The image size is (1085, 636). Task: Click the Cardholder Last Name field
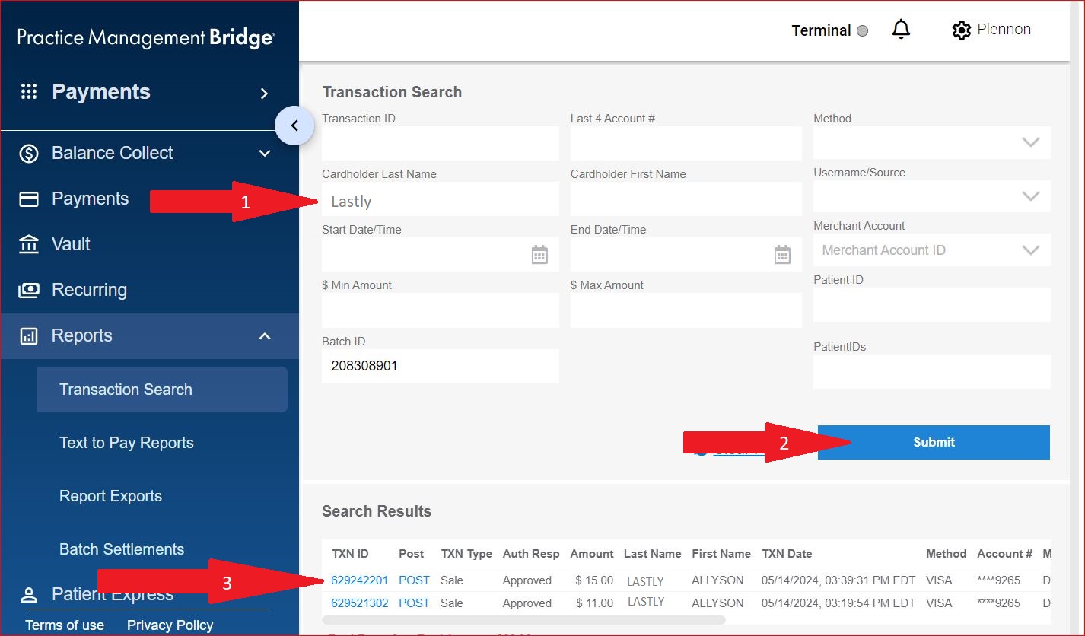pos(440,199)
